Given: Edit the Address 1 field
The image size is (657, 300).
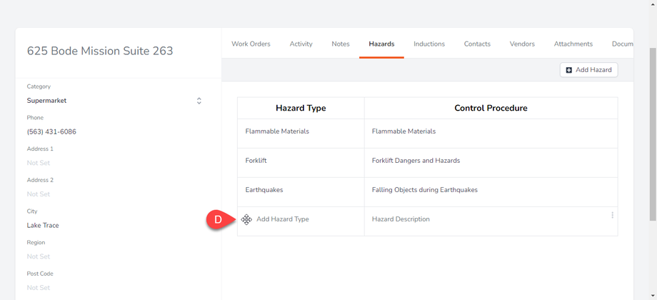Looking at the screenshot, I should coord(39,163).
